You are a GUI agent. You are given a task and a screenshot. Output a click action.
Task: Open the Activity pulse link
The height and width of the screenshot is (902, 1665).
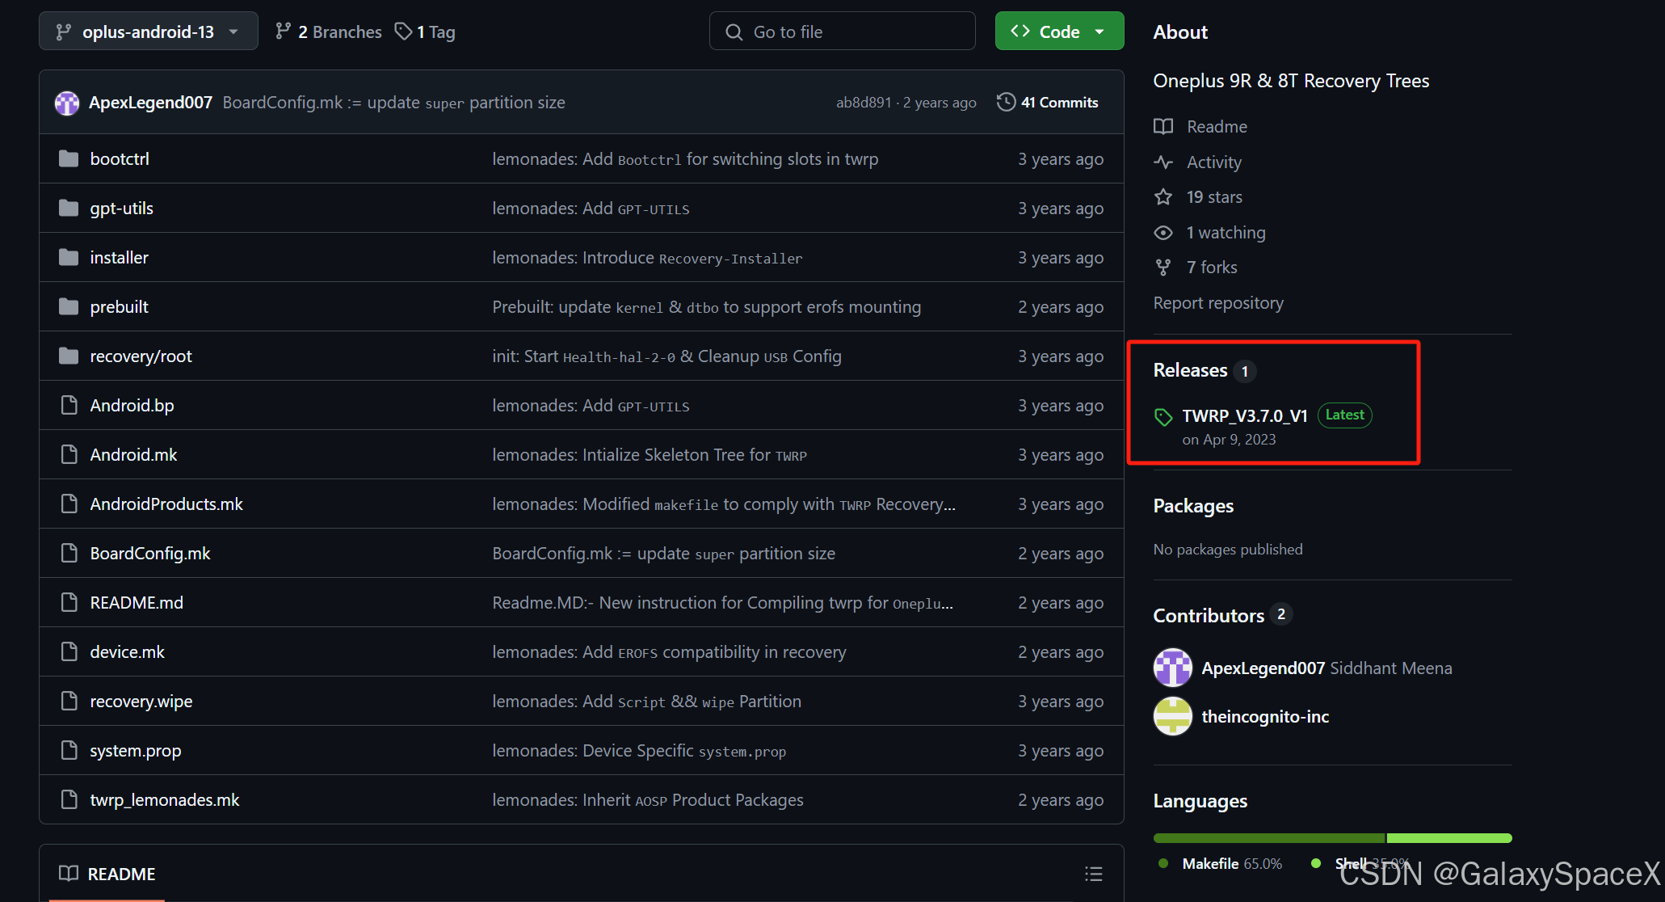pos(1213,162)
